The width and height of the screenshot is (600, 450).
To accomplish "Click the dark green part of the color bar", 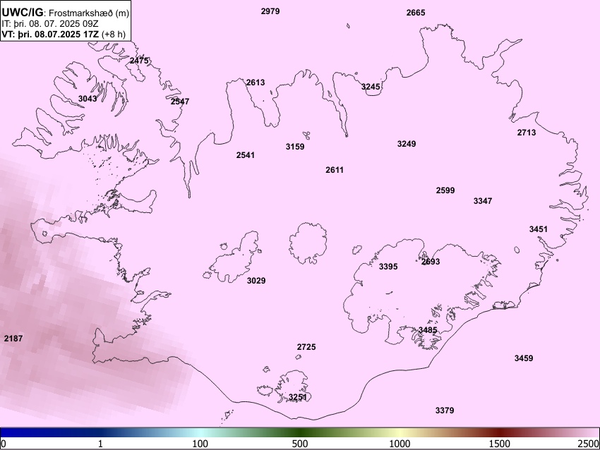I will (x=300, y=432).
